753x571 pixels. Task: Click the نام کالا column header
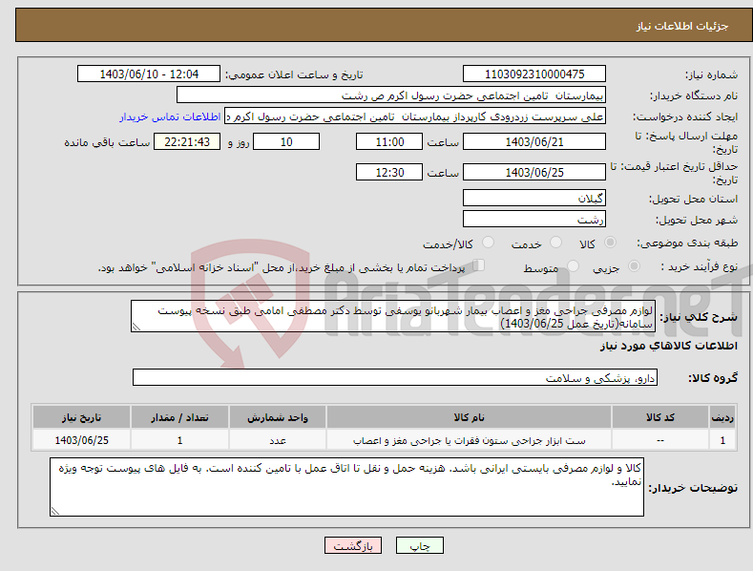pyautogui.click(x=469, y=417)
